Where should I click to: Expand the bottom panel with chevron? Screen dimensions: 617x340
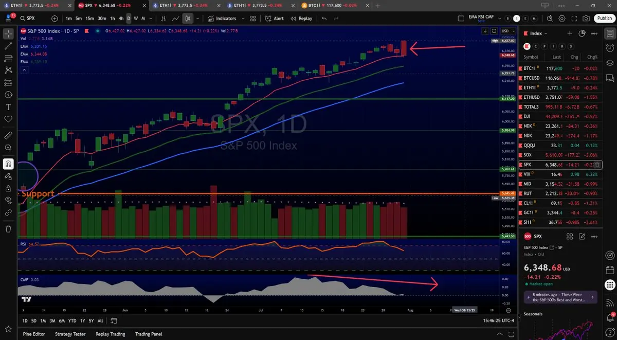coord(499,334)
